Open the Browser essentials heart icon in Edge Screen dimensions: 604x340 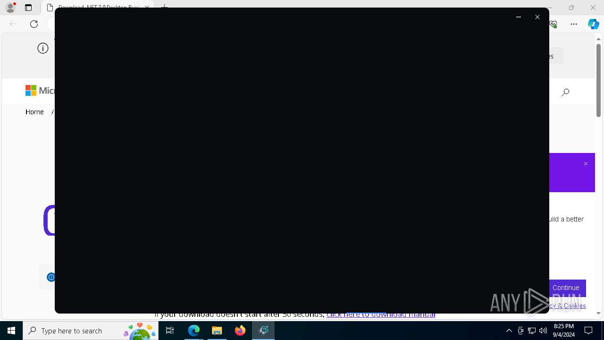553,24
